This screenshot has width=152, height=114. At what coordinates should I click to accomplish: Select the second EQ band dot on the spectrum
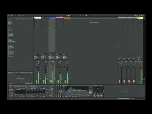pos(75,91)
